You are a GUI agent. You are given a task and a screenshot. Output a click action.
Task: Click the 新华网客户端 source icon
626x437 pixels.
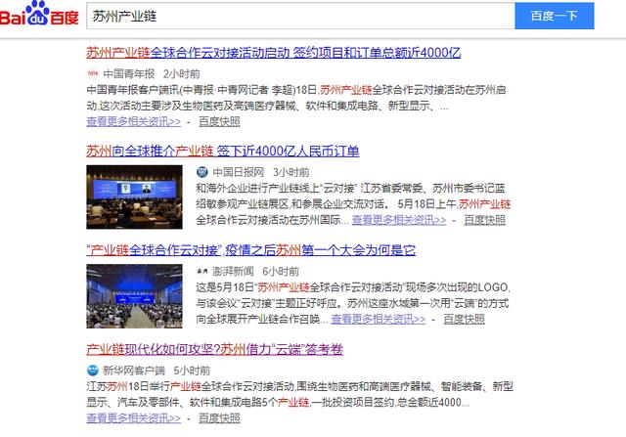pyautogui.click(x=93, y=371)
